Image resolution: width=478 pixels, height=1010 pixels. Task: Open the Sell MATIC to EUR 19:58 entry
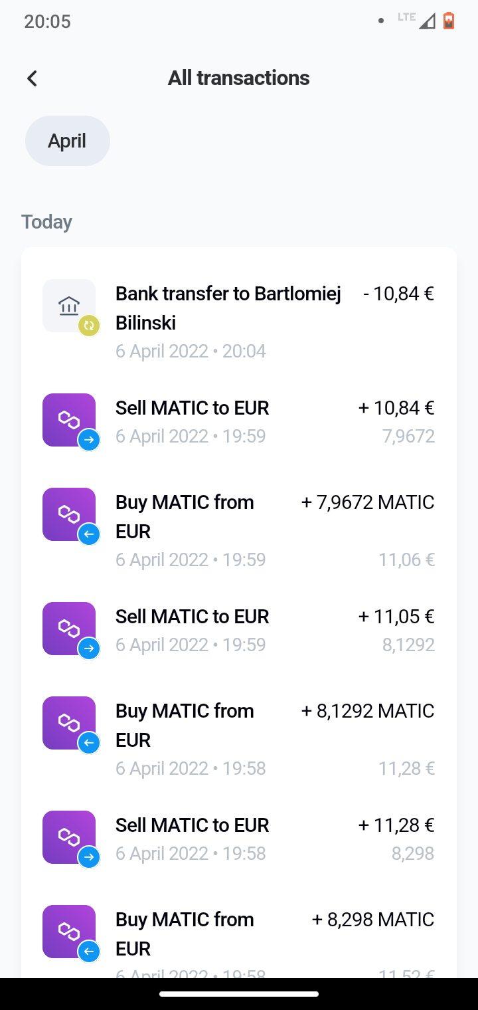(239, 839)
